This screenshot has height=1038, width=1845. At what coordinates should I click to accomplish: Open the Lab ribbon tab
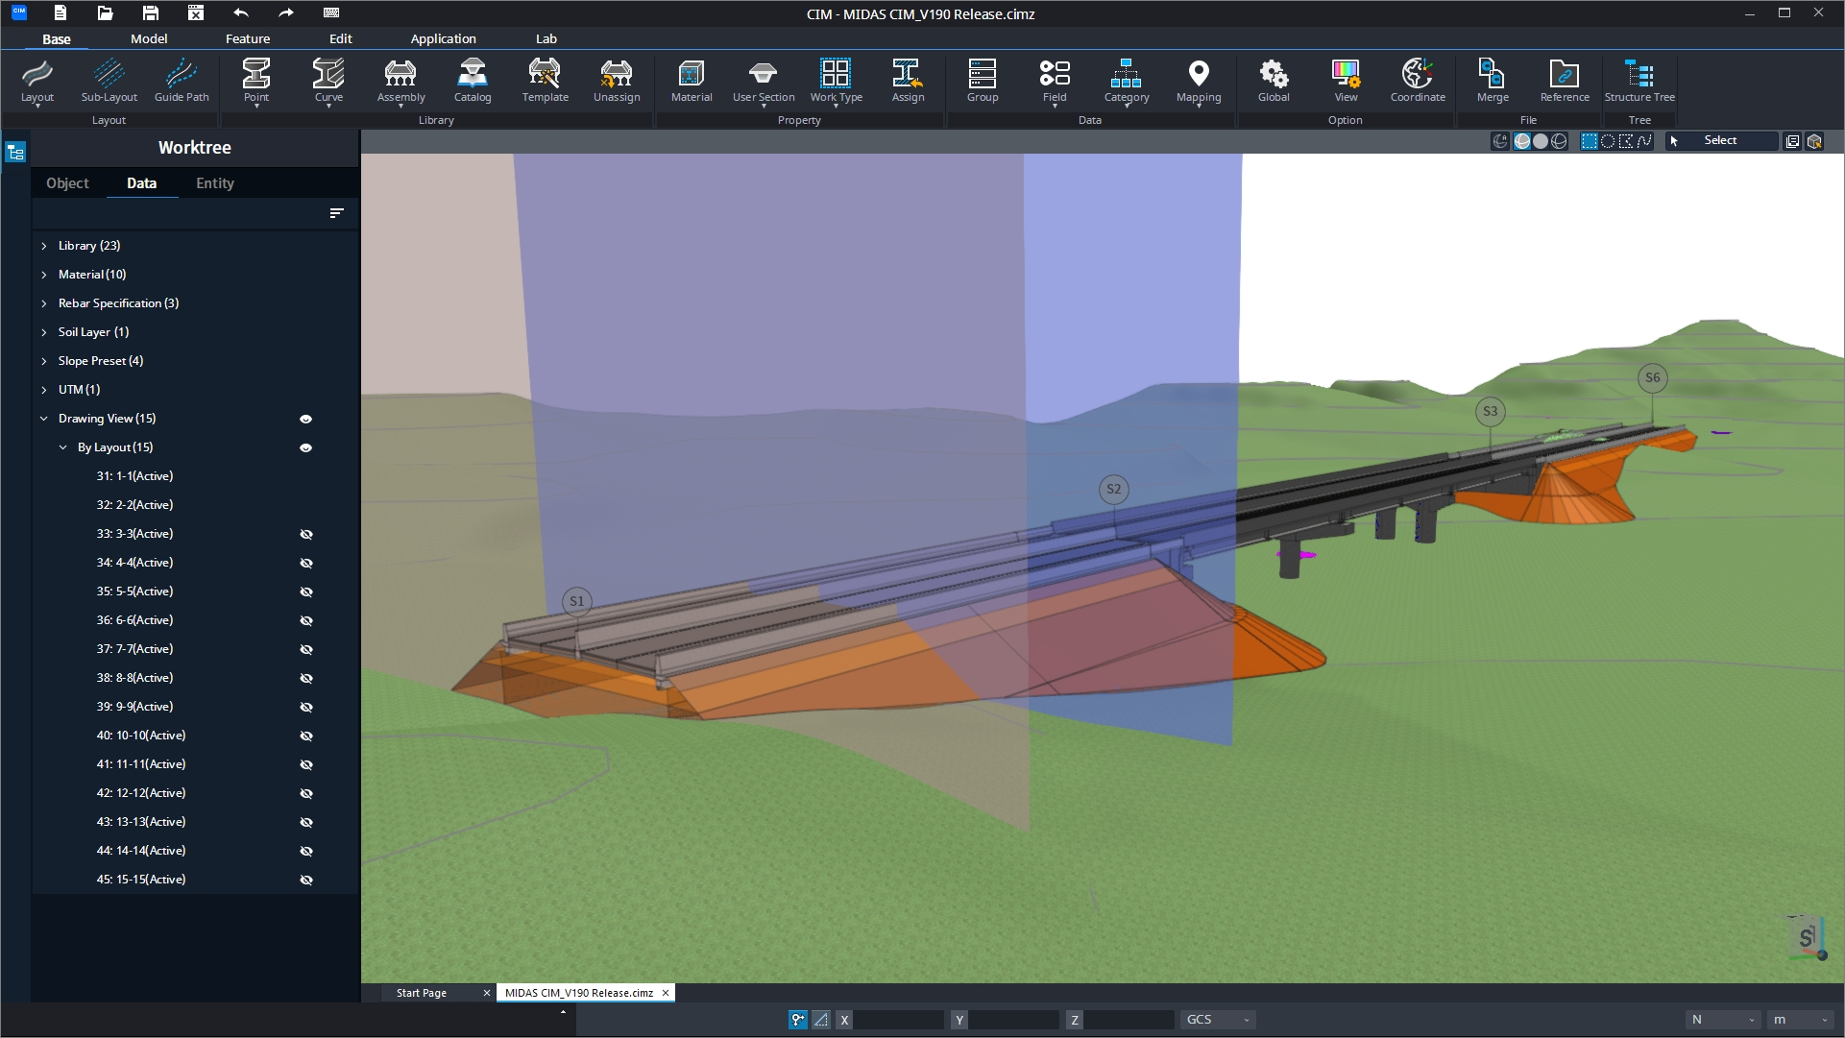pyautogui.click(x=546, y=38)
